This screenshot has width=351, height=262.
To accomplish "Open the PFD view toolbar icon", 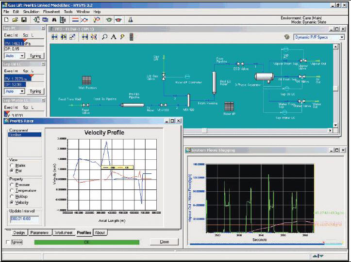I will click(36, 20).
